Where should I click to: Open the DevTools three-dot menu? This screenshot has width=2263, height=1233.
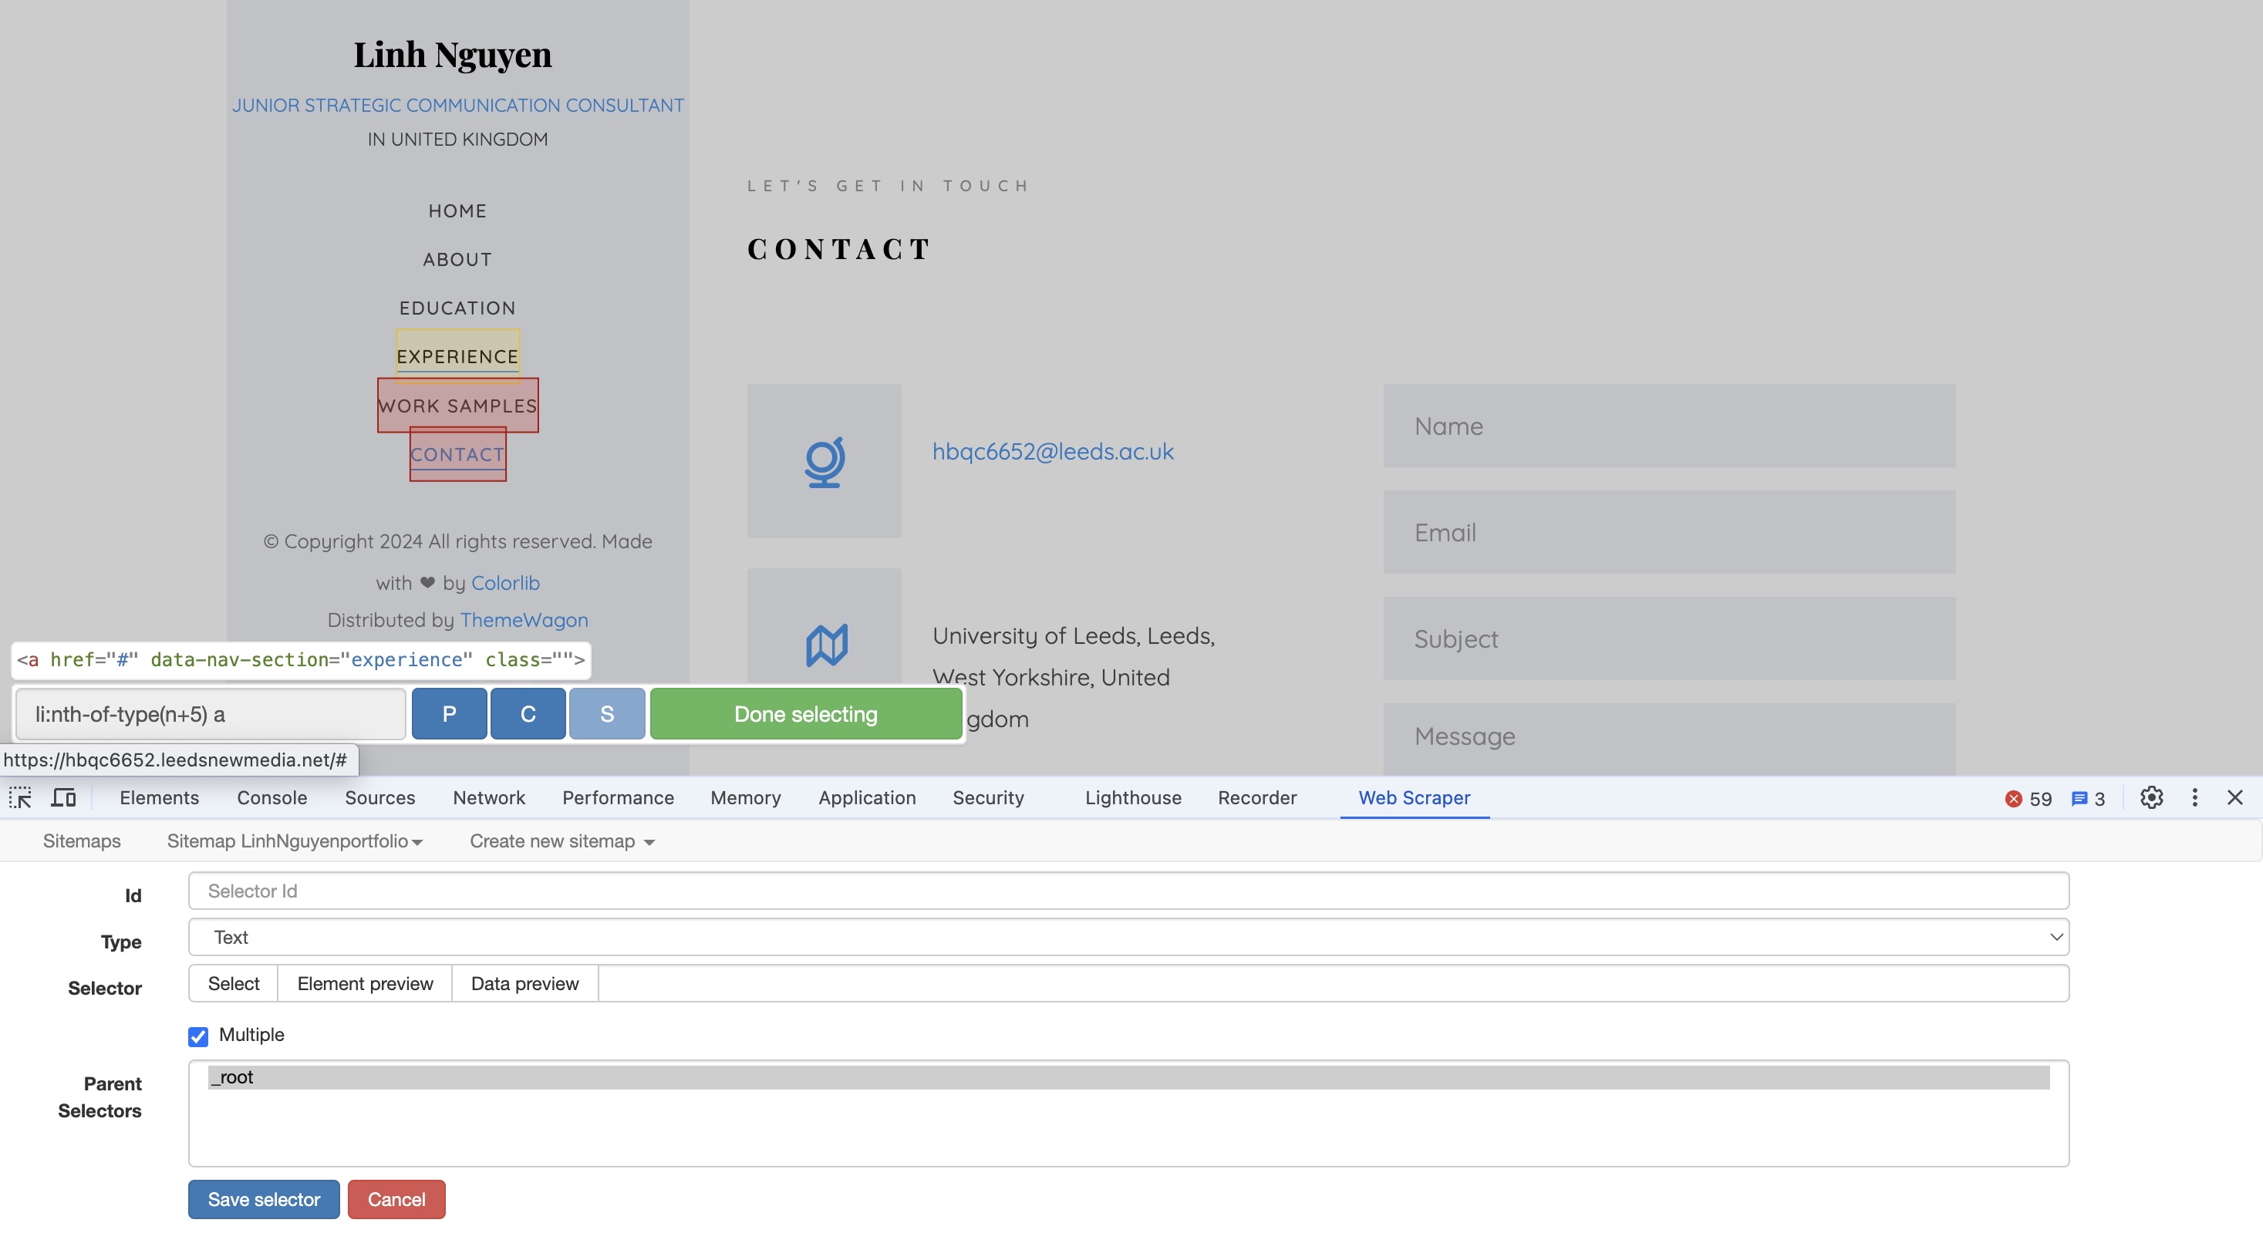(2194, 797)
